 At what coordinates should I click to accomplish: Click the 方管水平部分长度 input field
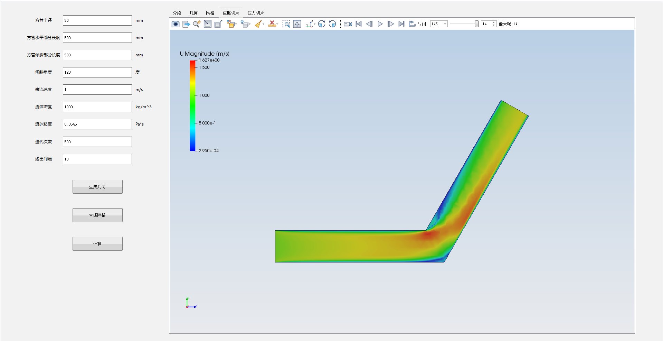click(x=97, y=38)
